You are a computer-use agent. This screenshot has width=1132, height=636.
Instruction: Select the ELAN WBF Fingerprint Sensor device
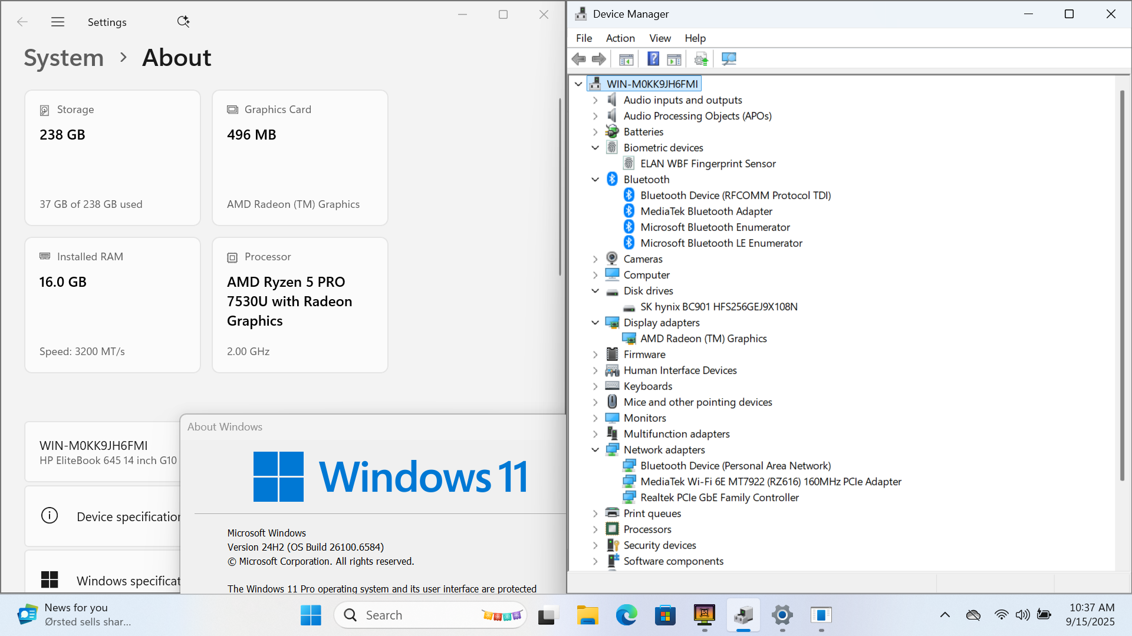point(708,164)
